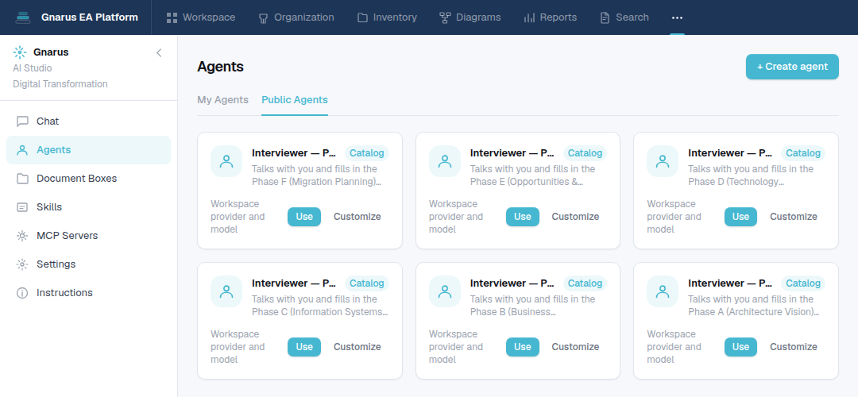This screenshot has width=858, height=397.
Task: Open Instructions in the sidebar
Action: (89, 292)
